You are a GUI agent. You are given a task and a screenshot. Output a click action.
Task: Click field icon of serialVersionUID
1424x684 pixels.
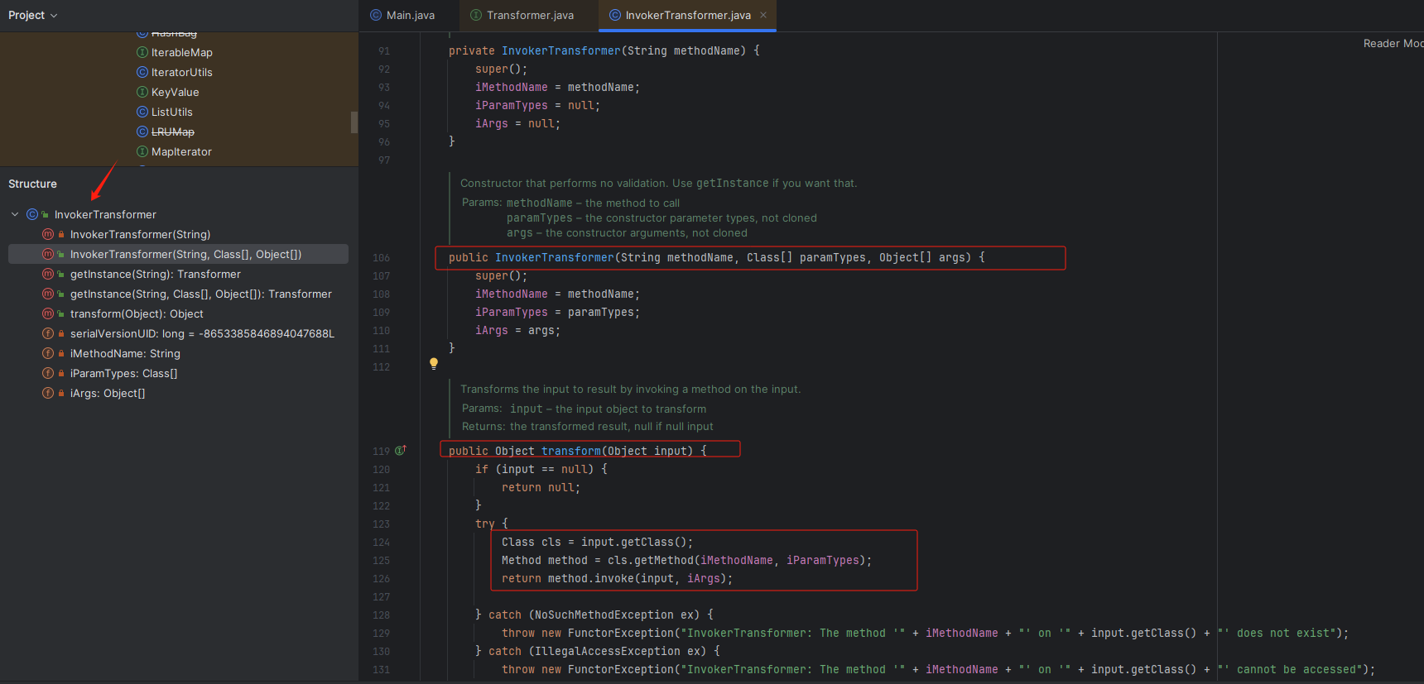pos(48,333)
